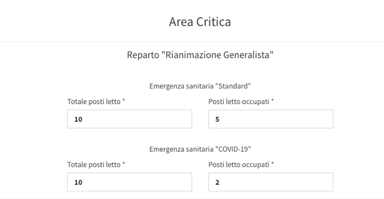Select the COVID-19 "Totale posti letto" input field

[129, 182]
